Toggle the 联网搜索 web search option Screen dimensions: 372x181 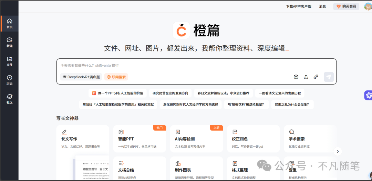[x=116, y=77]
